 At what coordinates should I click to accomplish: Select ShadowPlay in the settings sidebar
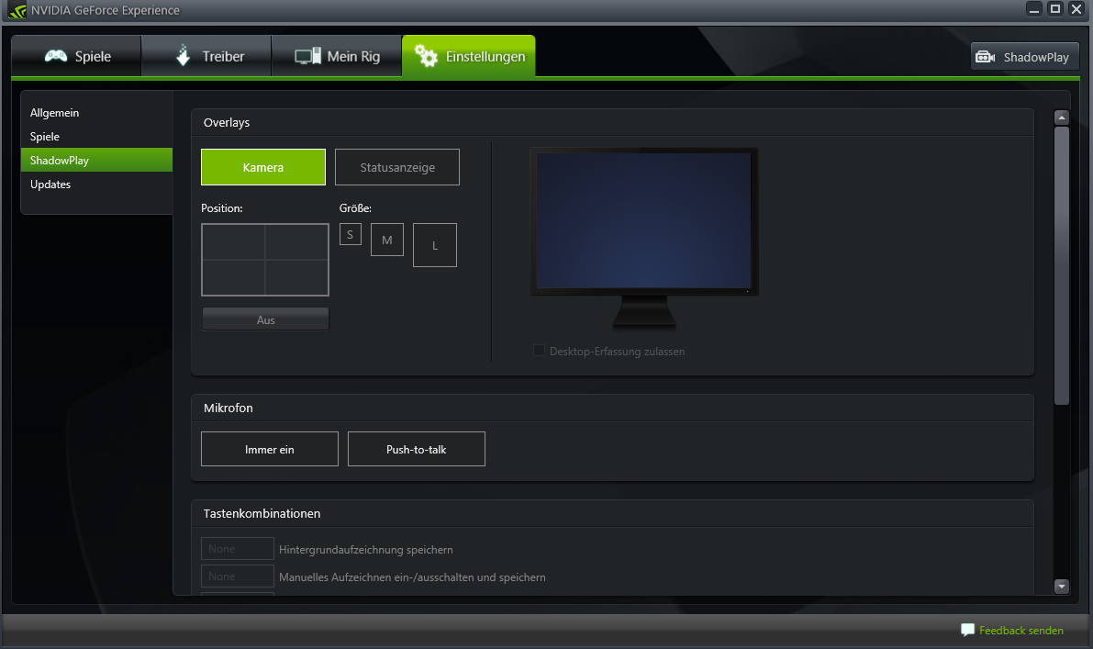pos(97,160)
